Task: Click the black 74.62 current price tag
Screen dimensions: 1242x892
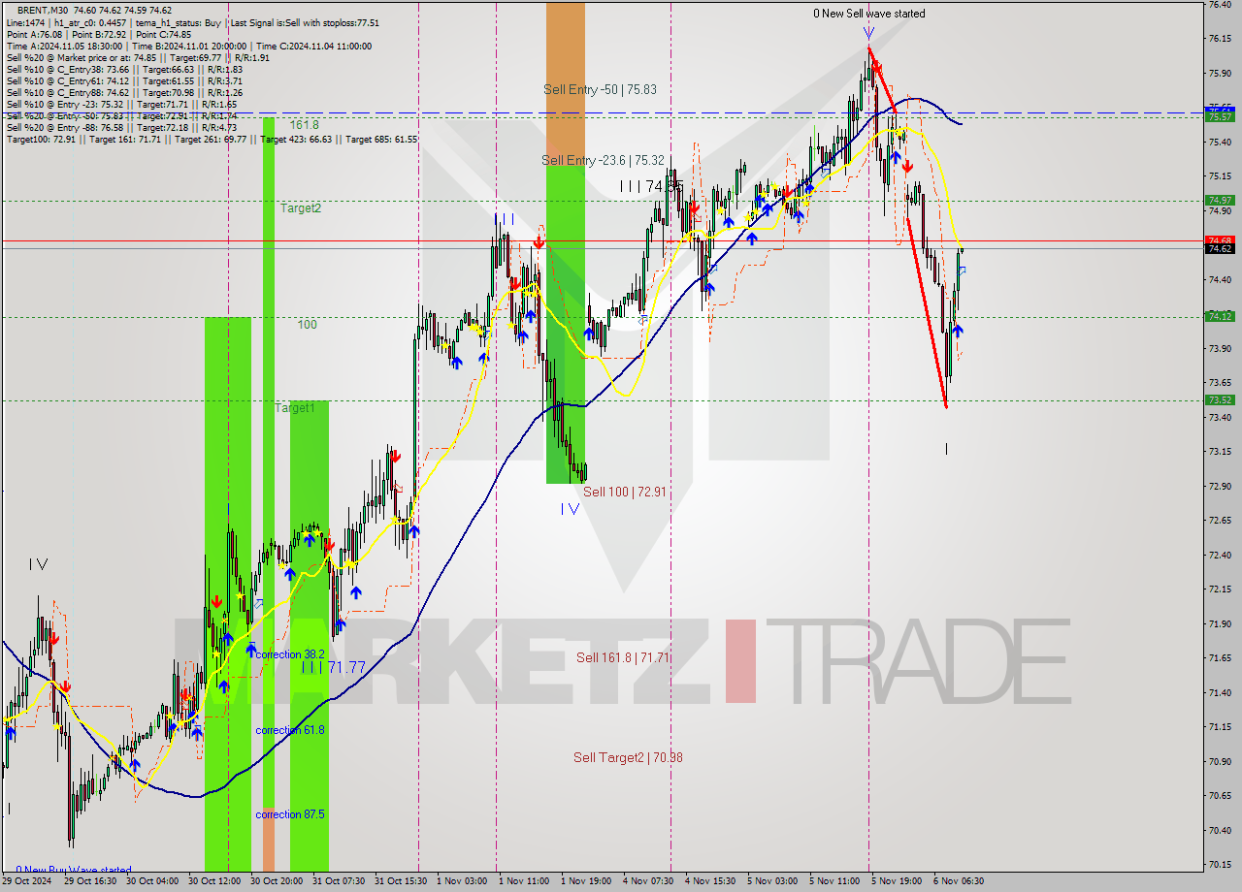Action: (x=1220, y=249)
